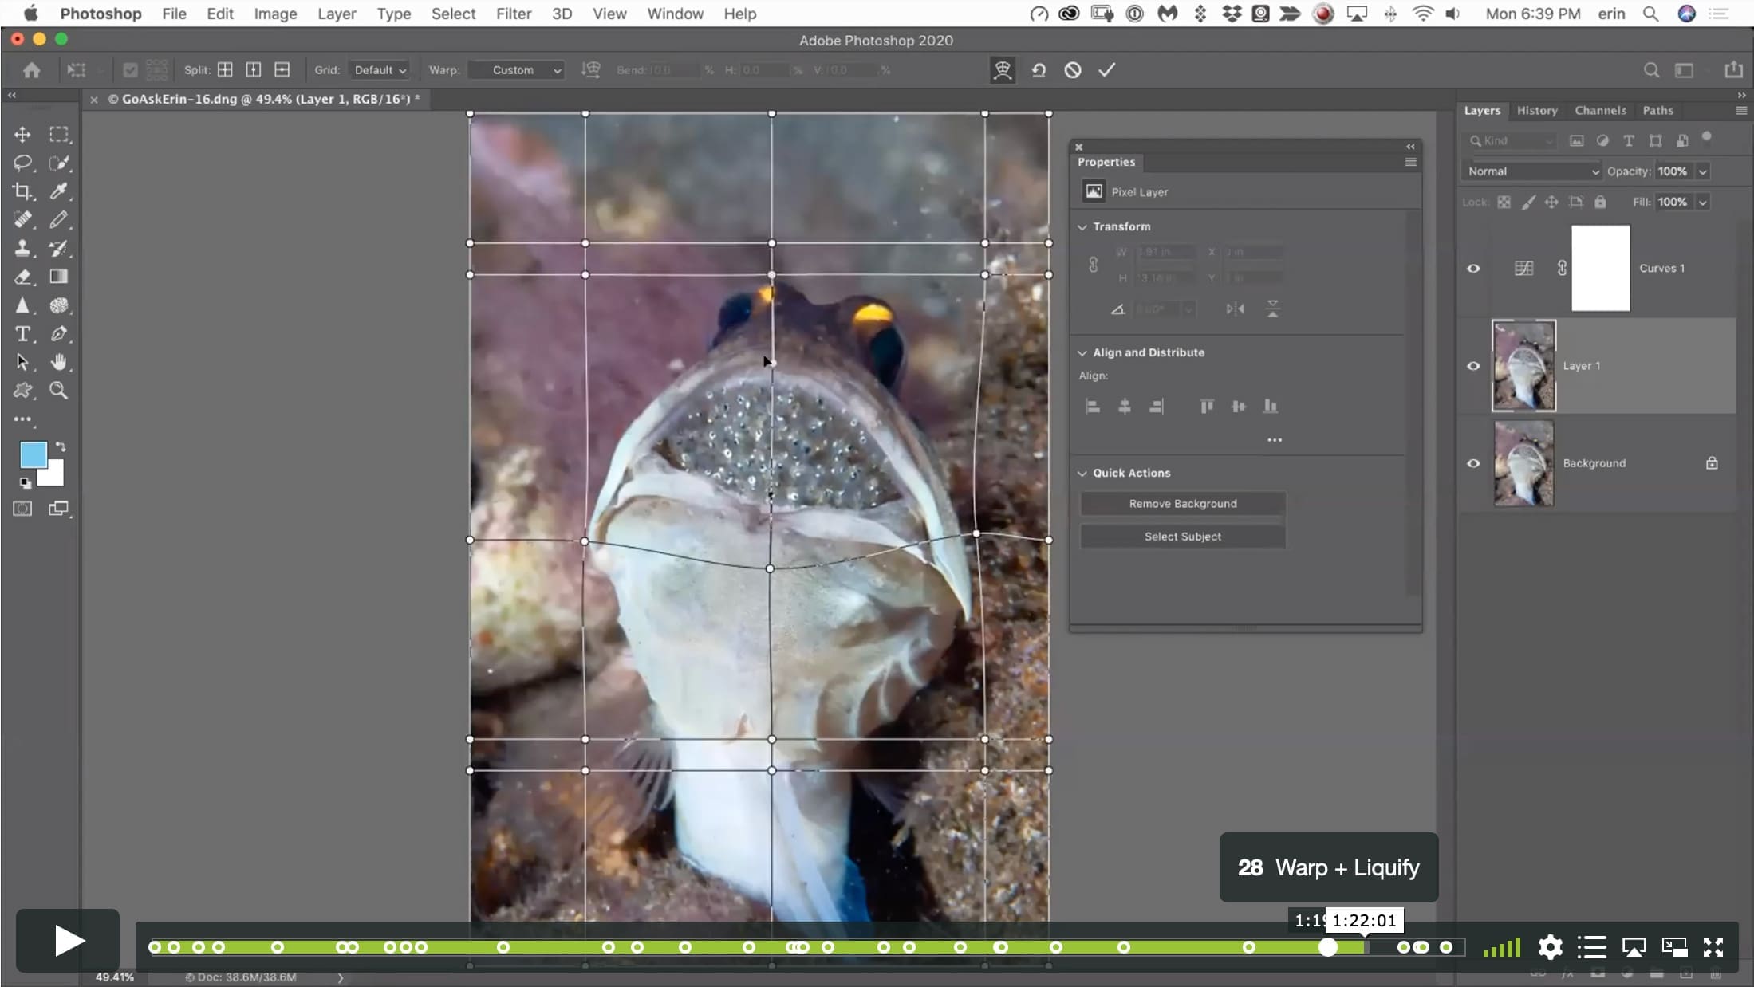This screenshot has width=1754, height=987.
Task: Select the Eraser tool
Action: point(22,277)
